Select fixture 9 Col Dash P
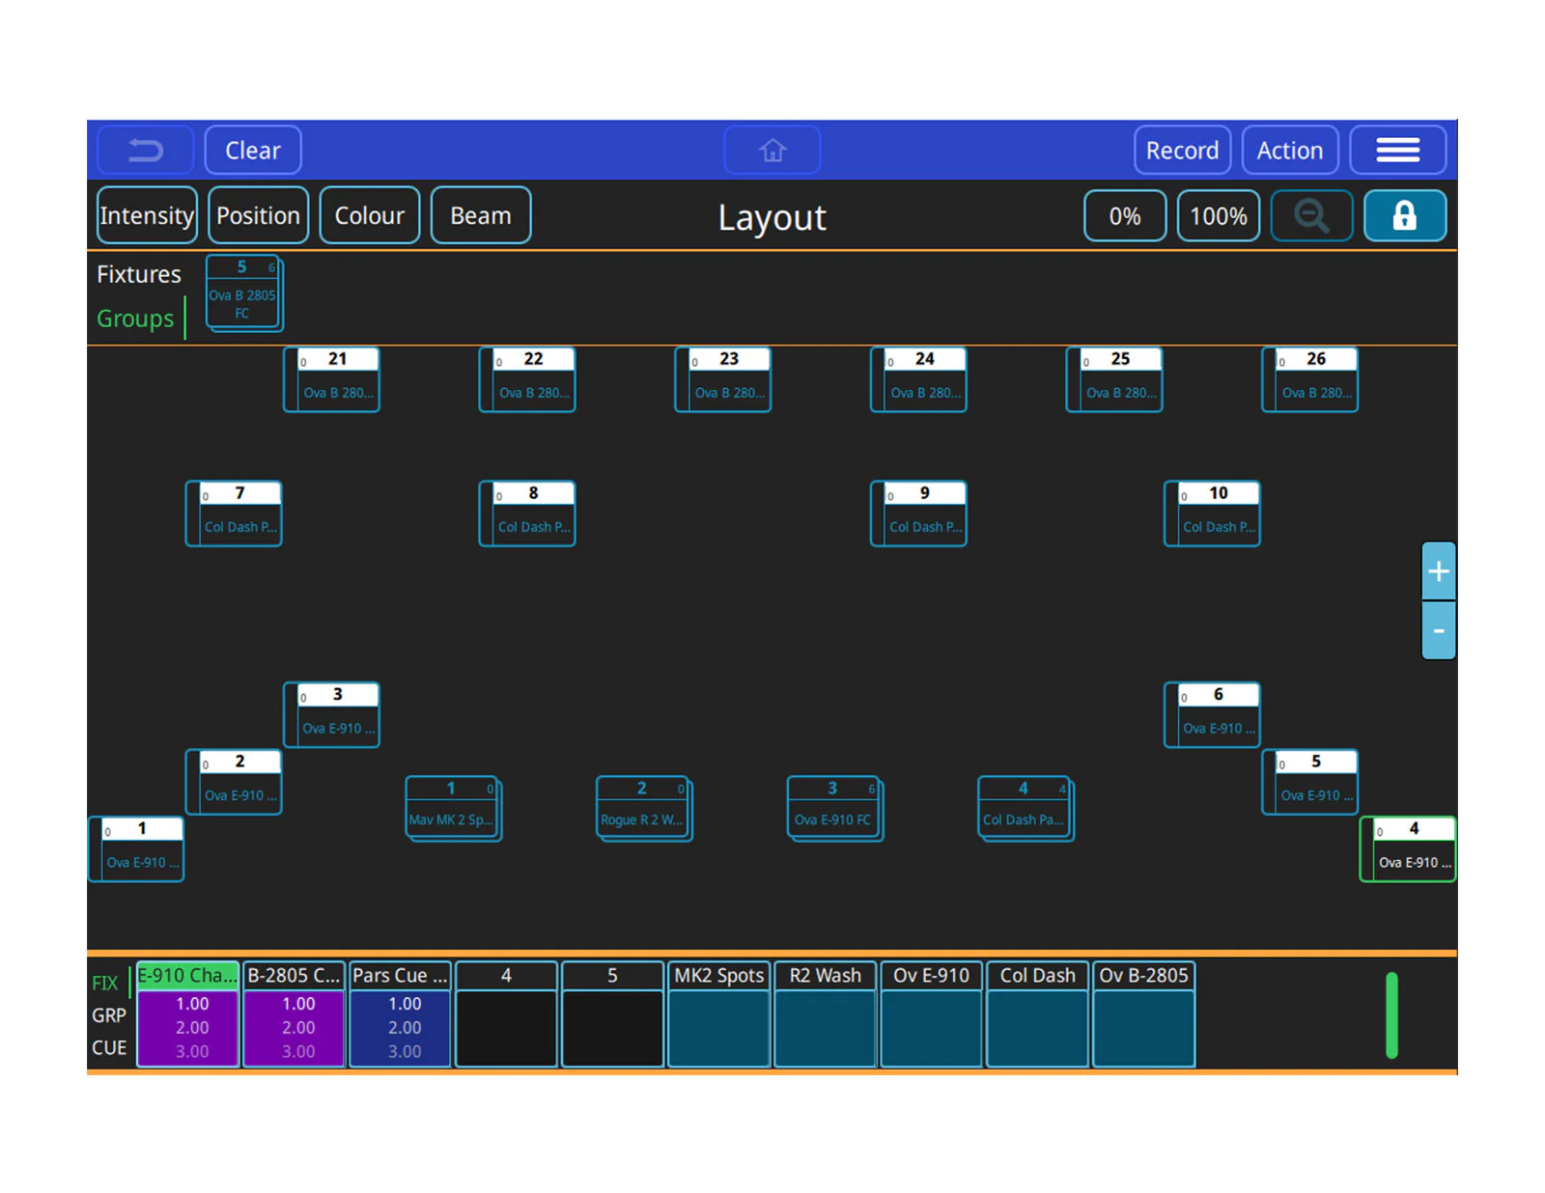Screen dimensions: 1545x1193 [918, 513]
